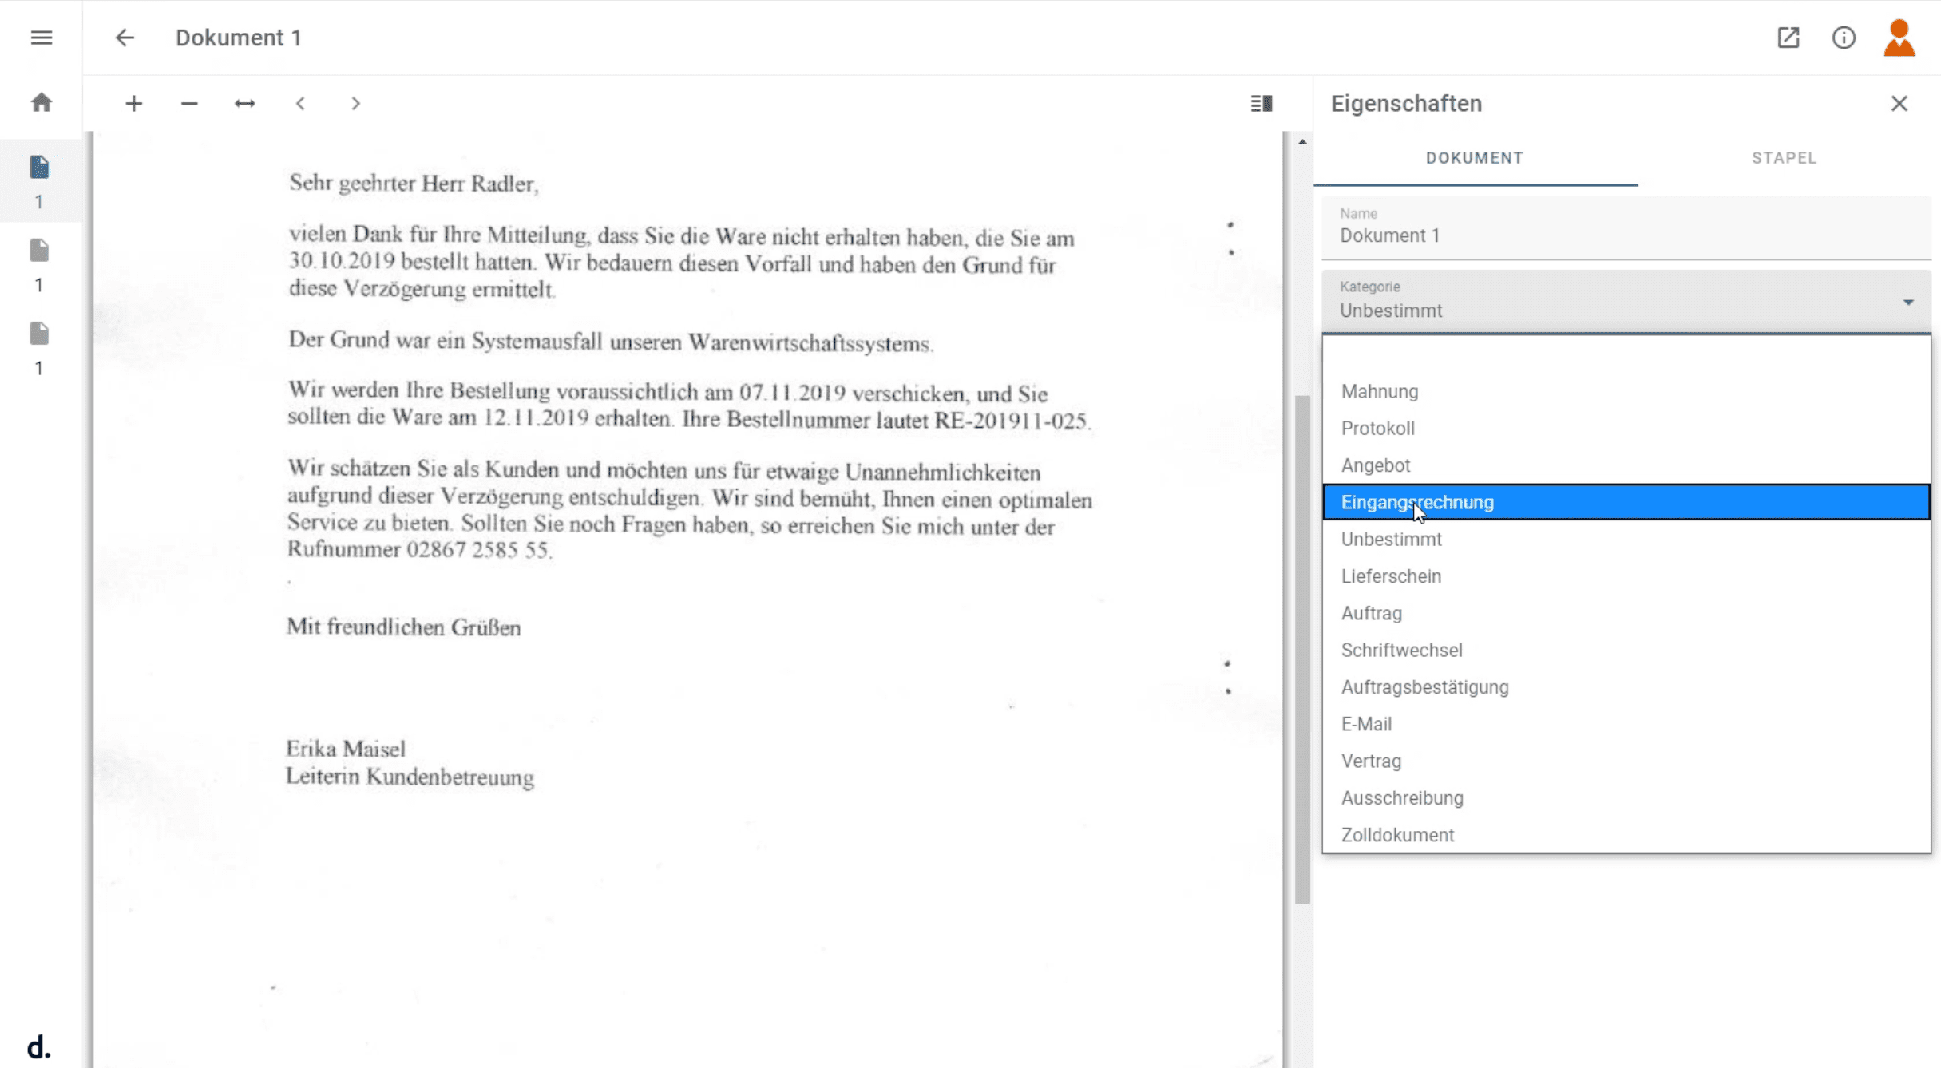Viewport: 1941px width, 1068px height.
Task: Switch to the DOKUMENT tab
Action: (x=1475, y=158)
